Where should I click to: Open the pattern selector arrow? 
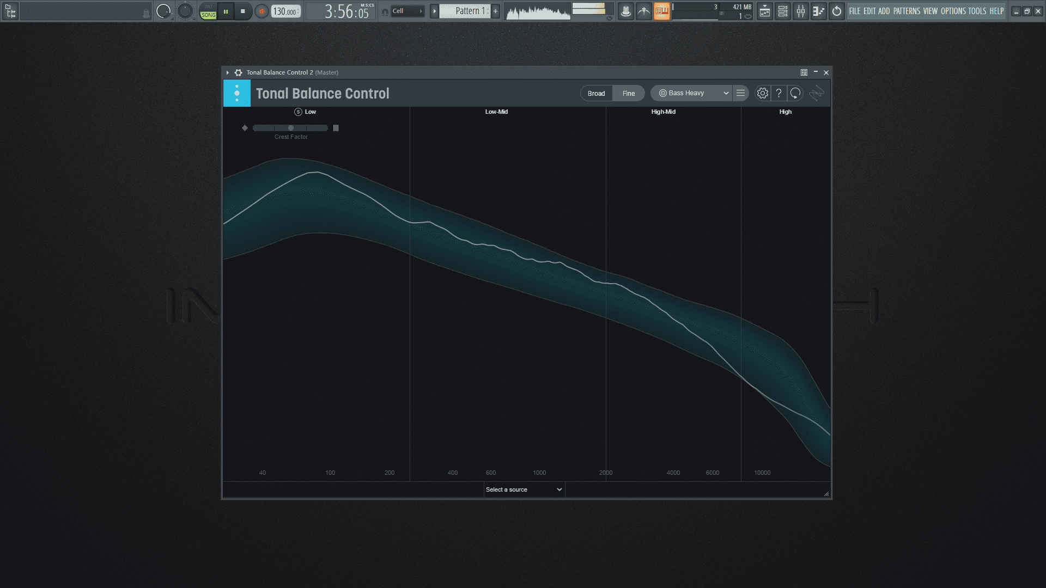pos(434,11)
